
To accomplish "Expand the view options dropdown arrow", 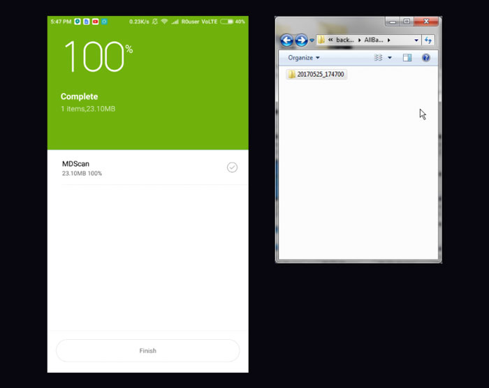I will pyautogui.click(x=390, y=58).
